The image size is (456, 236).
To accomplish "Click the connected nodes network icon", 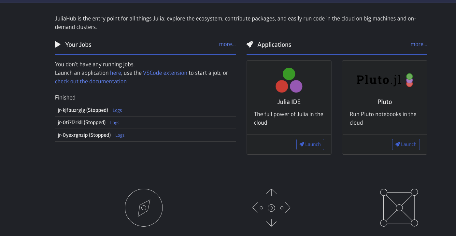I will tap(399, 208).
